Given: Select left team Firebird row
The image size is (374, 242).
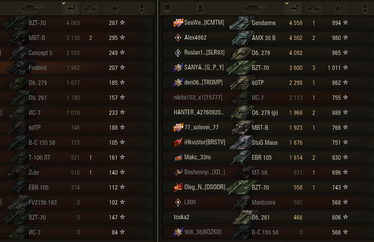Looking at the screenshot, I should 77,68.
